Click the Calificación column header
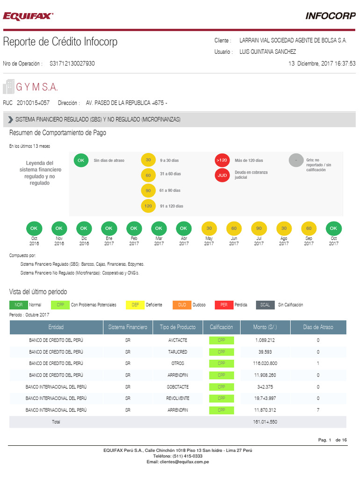 click(221, 327)
